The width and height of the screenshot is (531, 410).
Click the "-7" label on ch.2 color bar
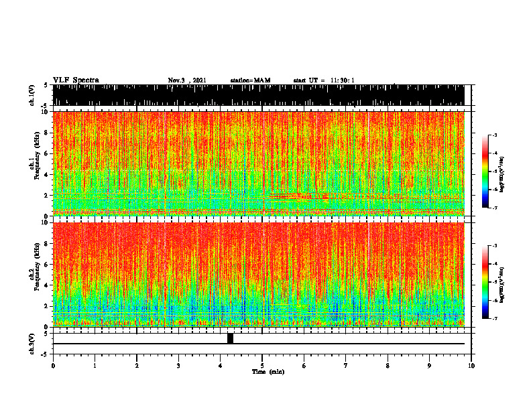pos(495,318)
